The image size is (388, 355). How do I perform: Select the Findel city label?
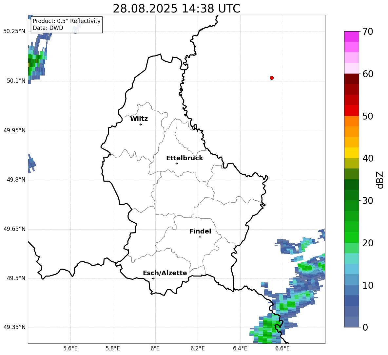(x=200, y=231)
